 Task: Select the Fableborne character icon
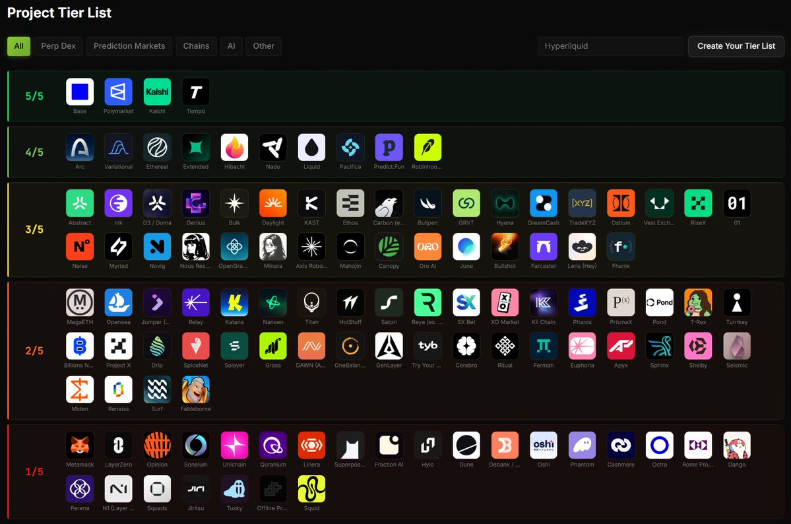(196, 390)
